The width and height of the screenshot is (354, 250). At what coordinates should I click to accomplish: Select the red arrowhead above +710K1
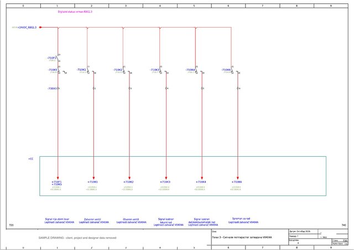tap(93, 178)
